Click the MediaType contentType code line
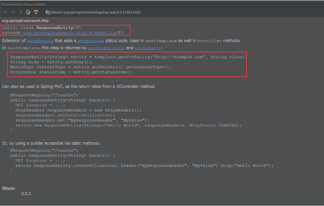The image size is (324, 206). [90, 67]
